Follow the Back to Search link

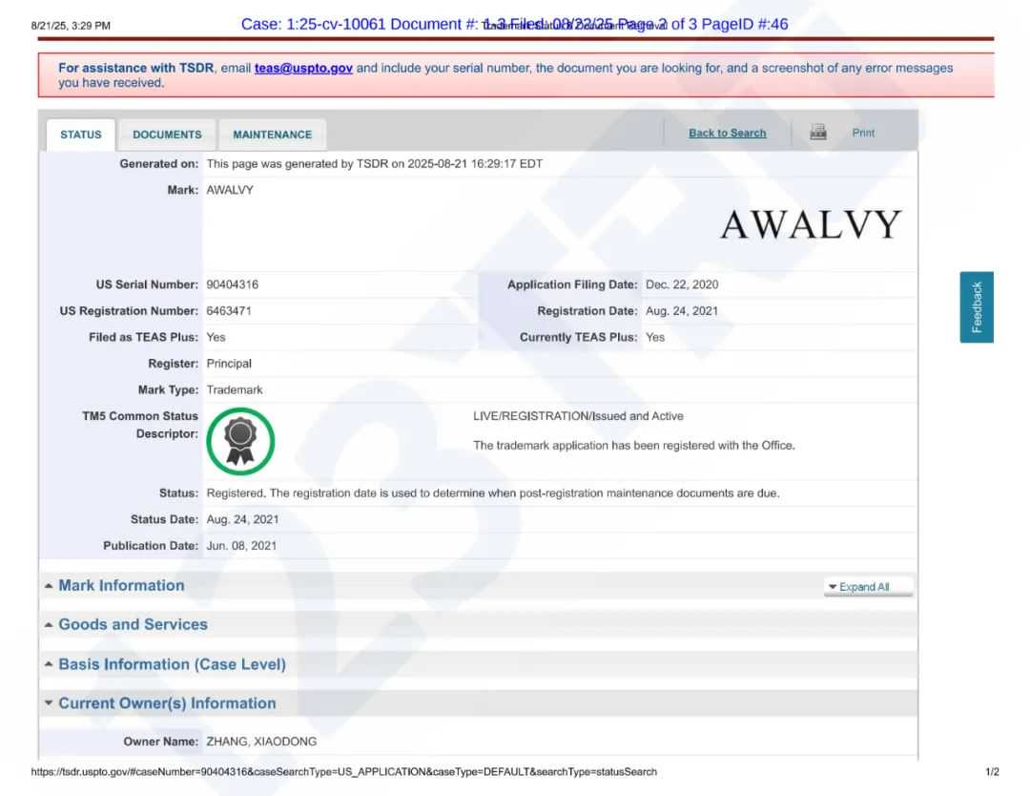[727, 133]
